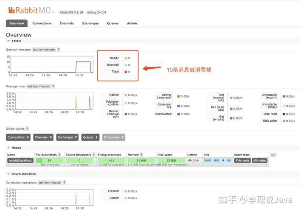Click the Queues: 1 count button
This screenshot has height=212, width=300.
coord(90,137)
